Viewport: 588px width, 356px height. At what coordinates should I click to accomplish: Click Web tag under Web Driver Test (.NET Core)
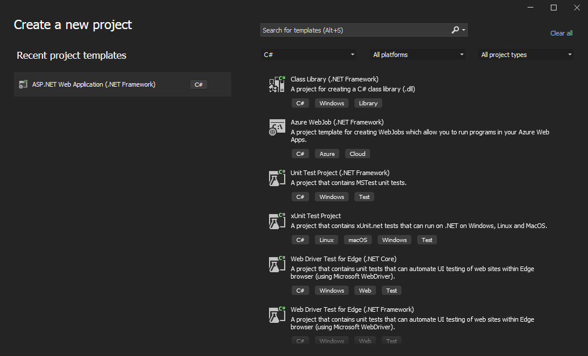tap(365, 291)
